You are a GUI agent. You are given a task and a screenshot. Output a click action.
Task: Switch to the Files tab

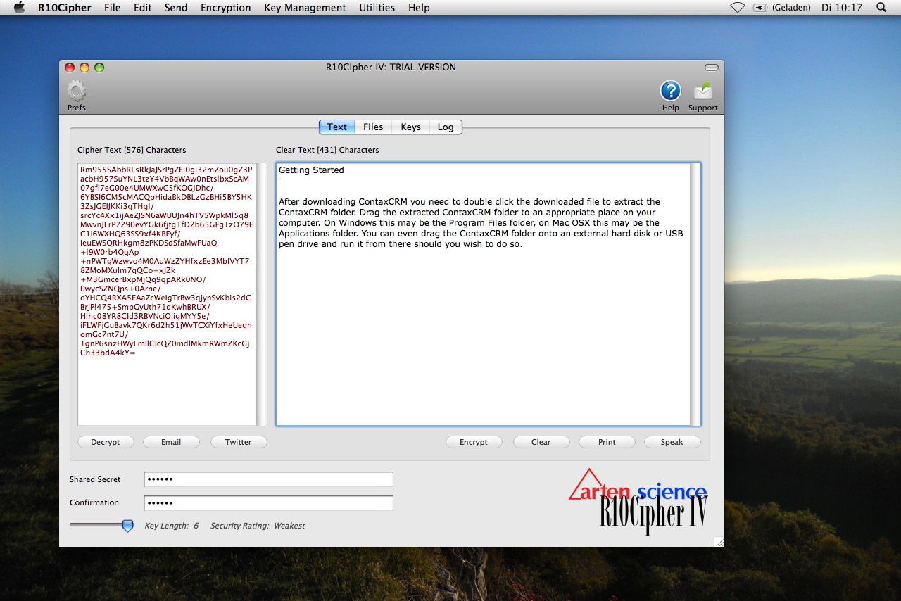click(373, 127)
